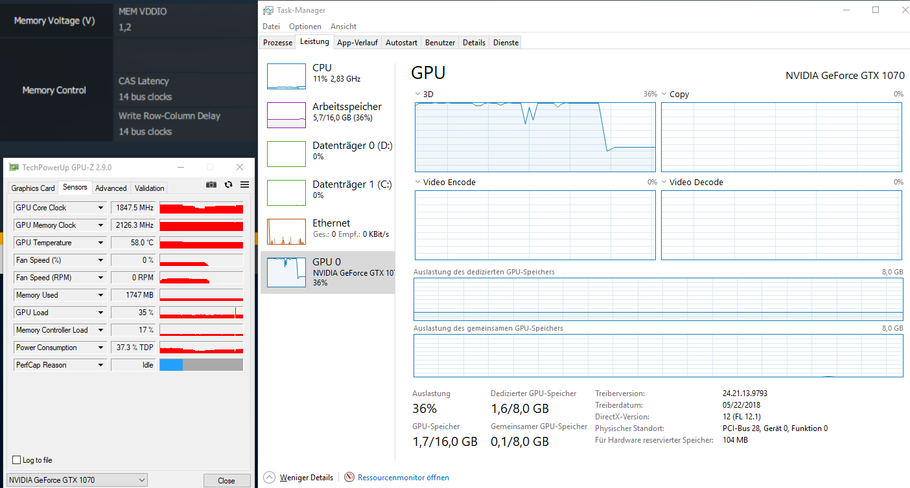The image size is (910, 488).
Task: Open the Memory Used sensor dropdown
Action: pyautogui.click(x=100, y=295)
